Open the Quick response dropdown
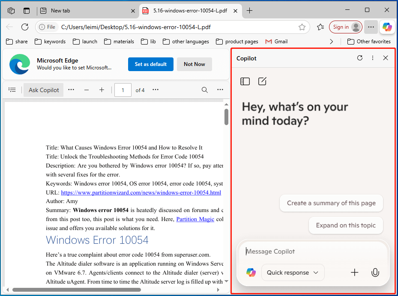This screenshot has height=296, width=398. [x=293, y=272]
